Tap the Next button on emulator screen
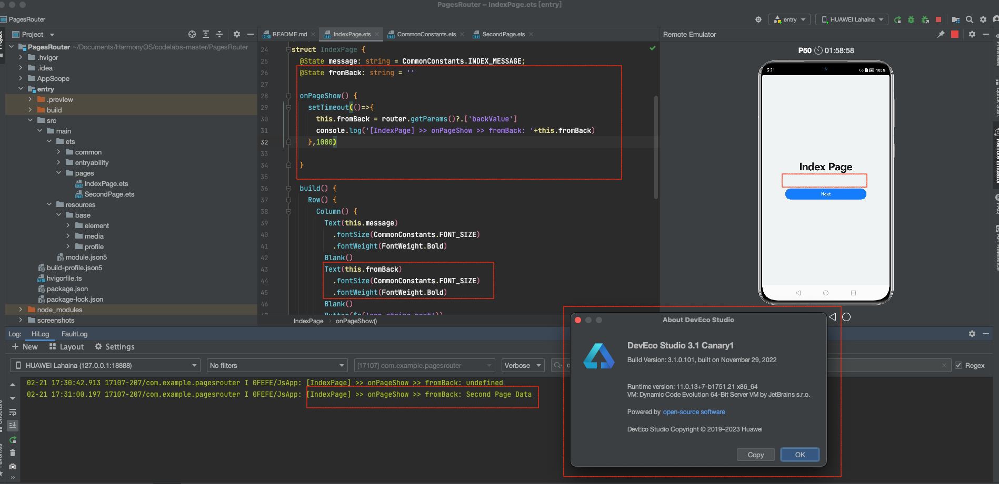 825,194
